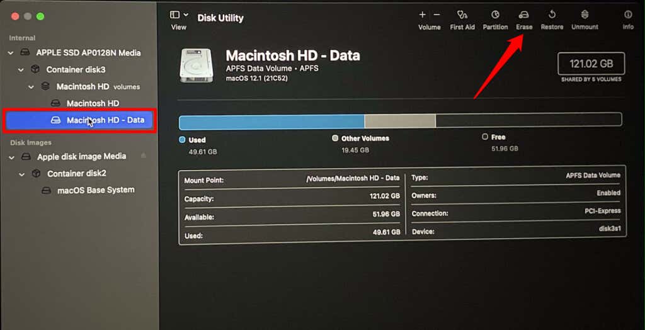Select Container disk3 in sidebar

[x=76, y=69]
